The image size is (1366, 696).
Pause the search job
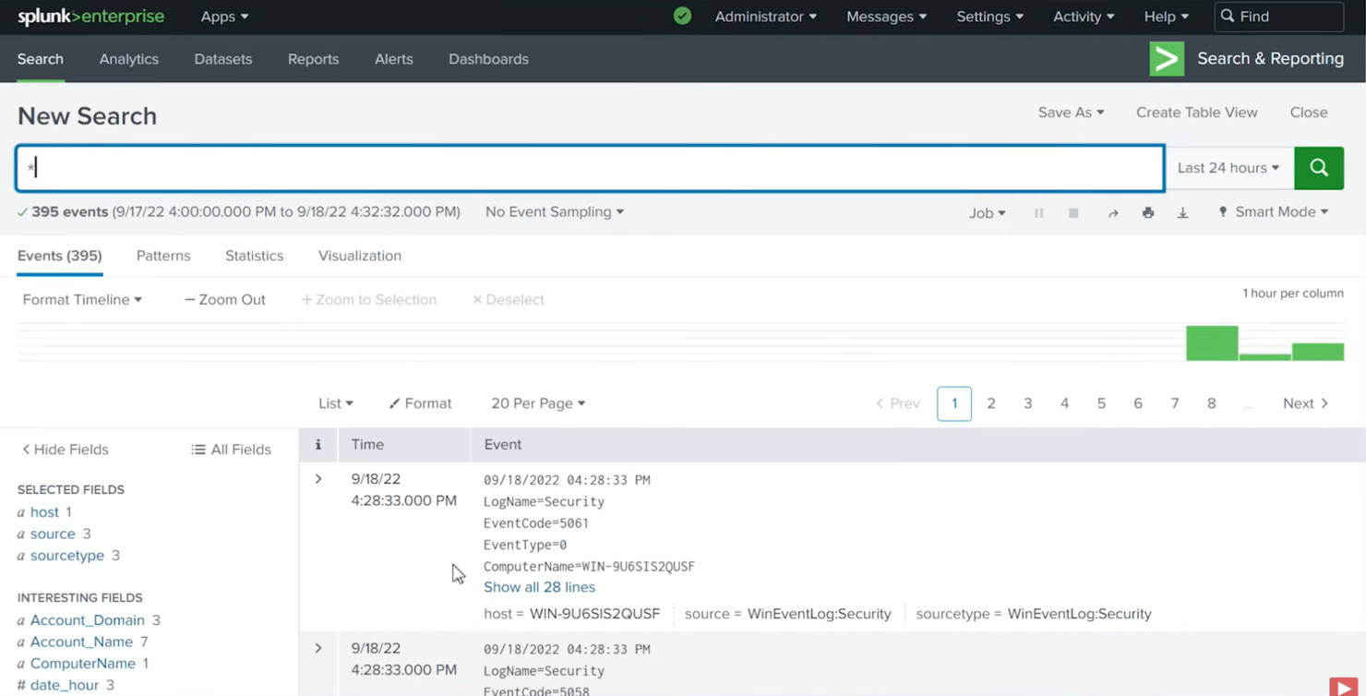1038,212
